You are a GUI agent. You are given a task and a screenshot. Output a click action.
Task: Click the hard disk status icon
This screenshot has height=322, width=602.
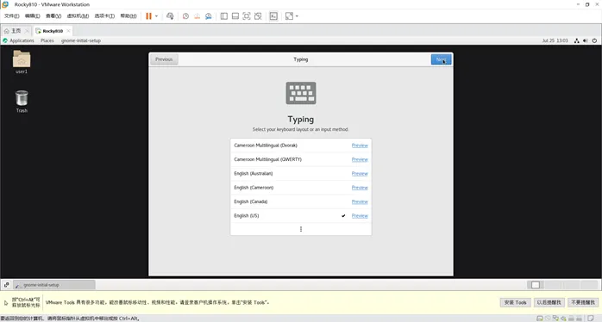(539, 319)
